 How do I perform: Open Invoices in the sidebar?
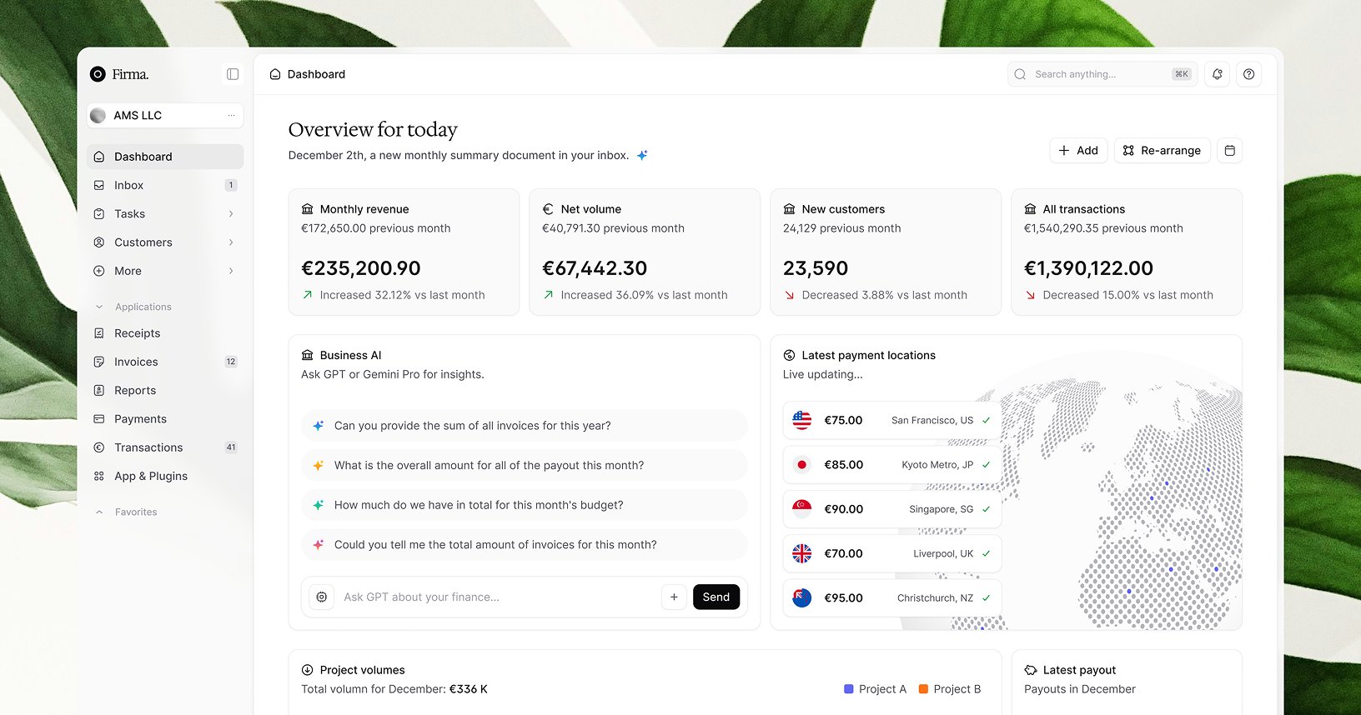pyautogui.click(x=165, y=362)
